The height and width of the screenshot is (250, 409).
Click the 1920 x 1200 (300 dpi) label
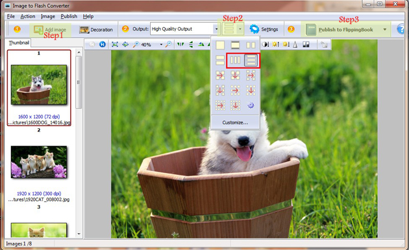(39, 194)
